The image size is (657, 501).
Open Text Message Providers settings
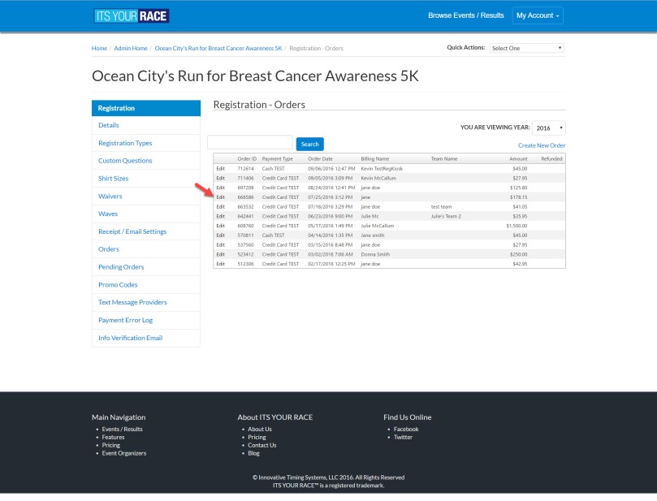132,302
